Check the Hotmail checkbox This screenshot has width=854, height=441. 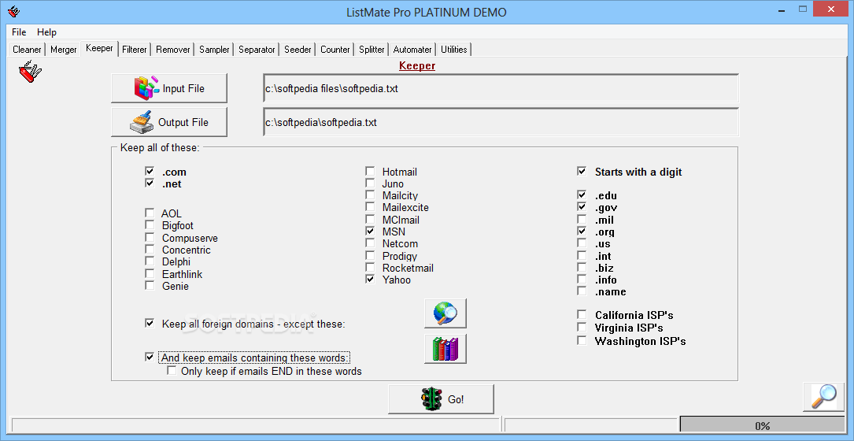[371, 172]
